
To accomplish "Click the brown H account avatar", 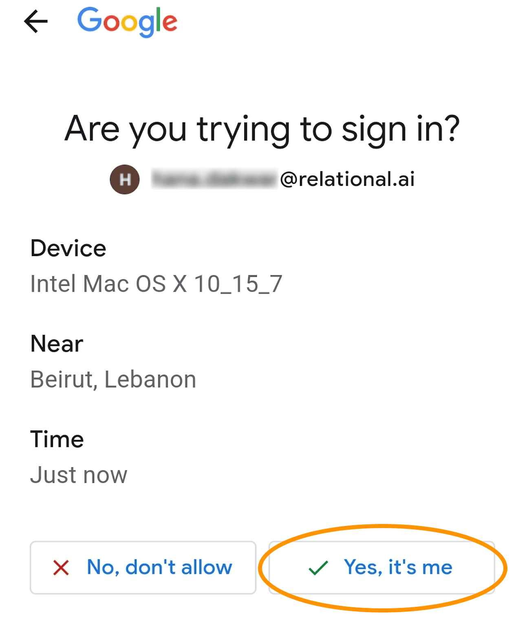I will [125, 179].
